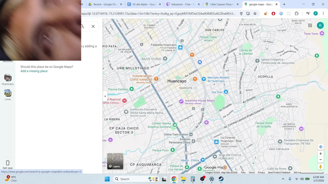The width and height of the screenshot is (328, 184).
Task: Select Institución Educativa 30054 Santa Maria pin
Action: [126, 112]
